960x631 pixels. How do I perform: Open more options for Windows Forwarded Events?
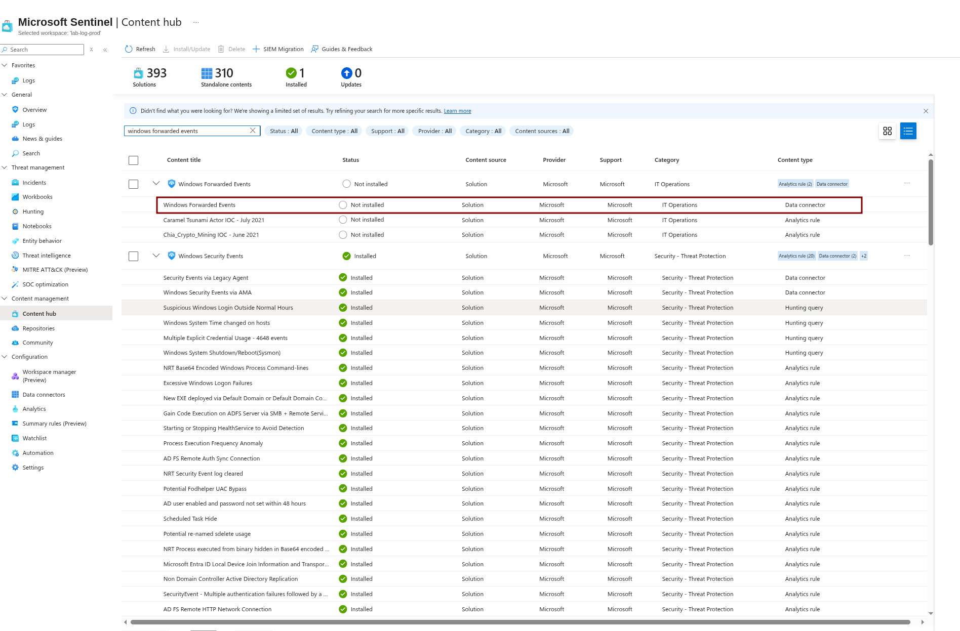907,184
